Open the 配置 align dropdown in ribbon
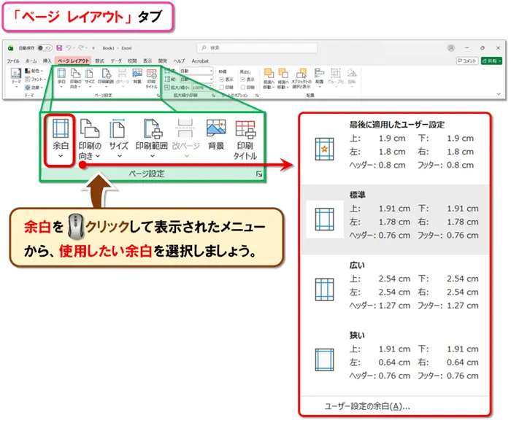Viewport: 511px width, 423px height. point(320,78)
